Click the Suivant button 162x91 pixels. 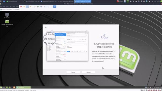pos(88,72)
